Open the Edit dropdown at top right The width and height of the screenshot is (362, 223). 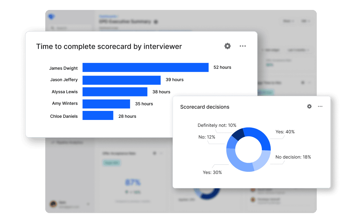click(305, 21)
